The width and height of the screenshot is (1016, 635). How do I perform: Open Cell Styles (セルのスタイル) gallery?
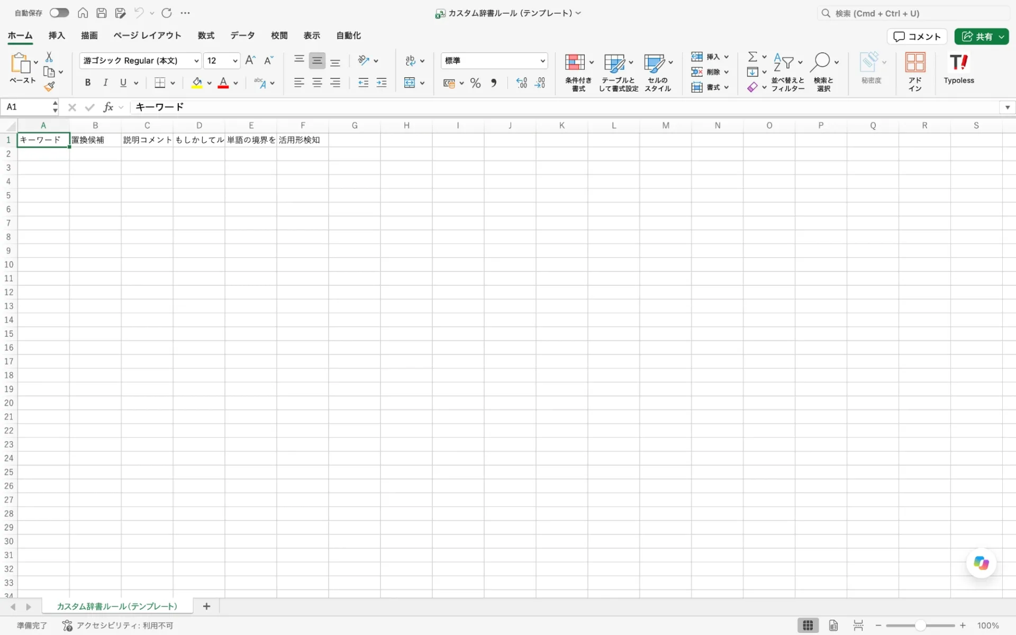(658, 72)
